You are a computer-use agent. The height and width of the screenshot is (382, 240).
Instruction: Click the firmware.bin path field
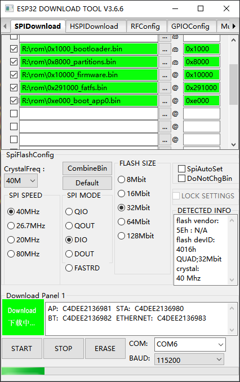coord(88,75)
